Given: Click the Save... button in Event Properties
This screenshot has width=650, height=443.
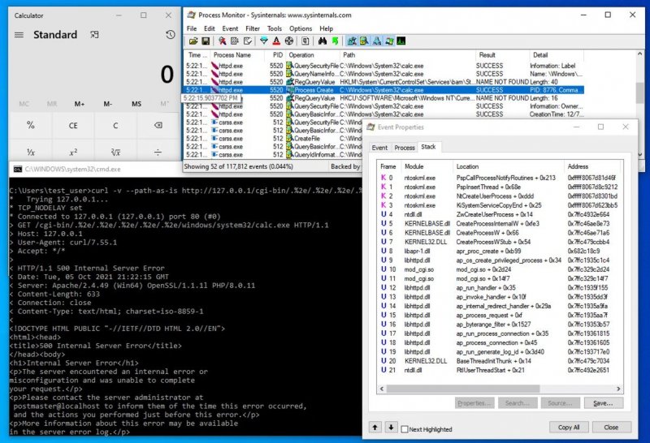Looking at the screenshot, I should 603,402.
